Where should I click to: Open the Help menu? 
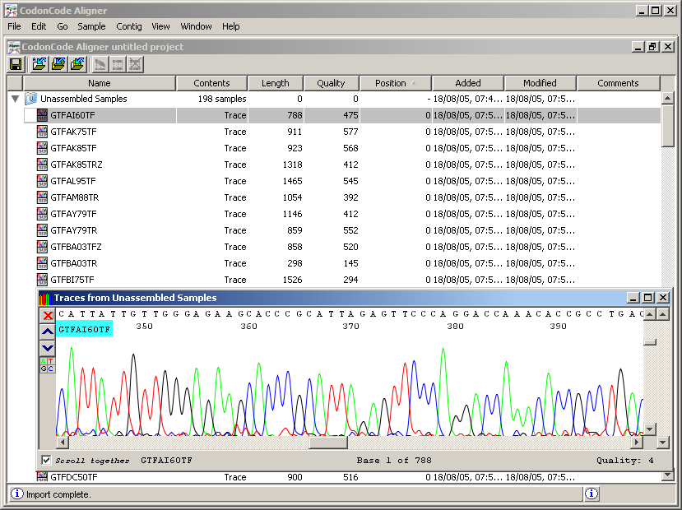[x=230, y=26]
